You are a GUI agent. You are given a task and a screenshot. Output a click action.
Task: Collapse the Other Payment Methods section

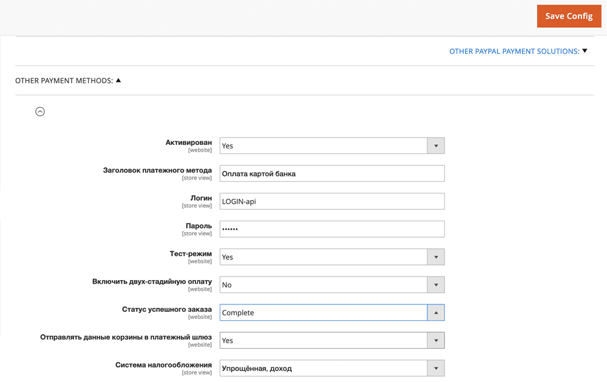coord(68,81)
